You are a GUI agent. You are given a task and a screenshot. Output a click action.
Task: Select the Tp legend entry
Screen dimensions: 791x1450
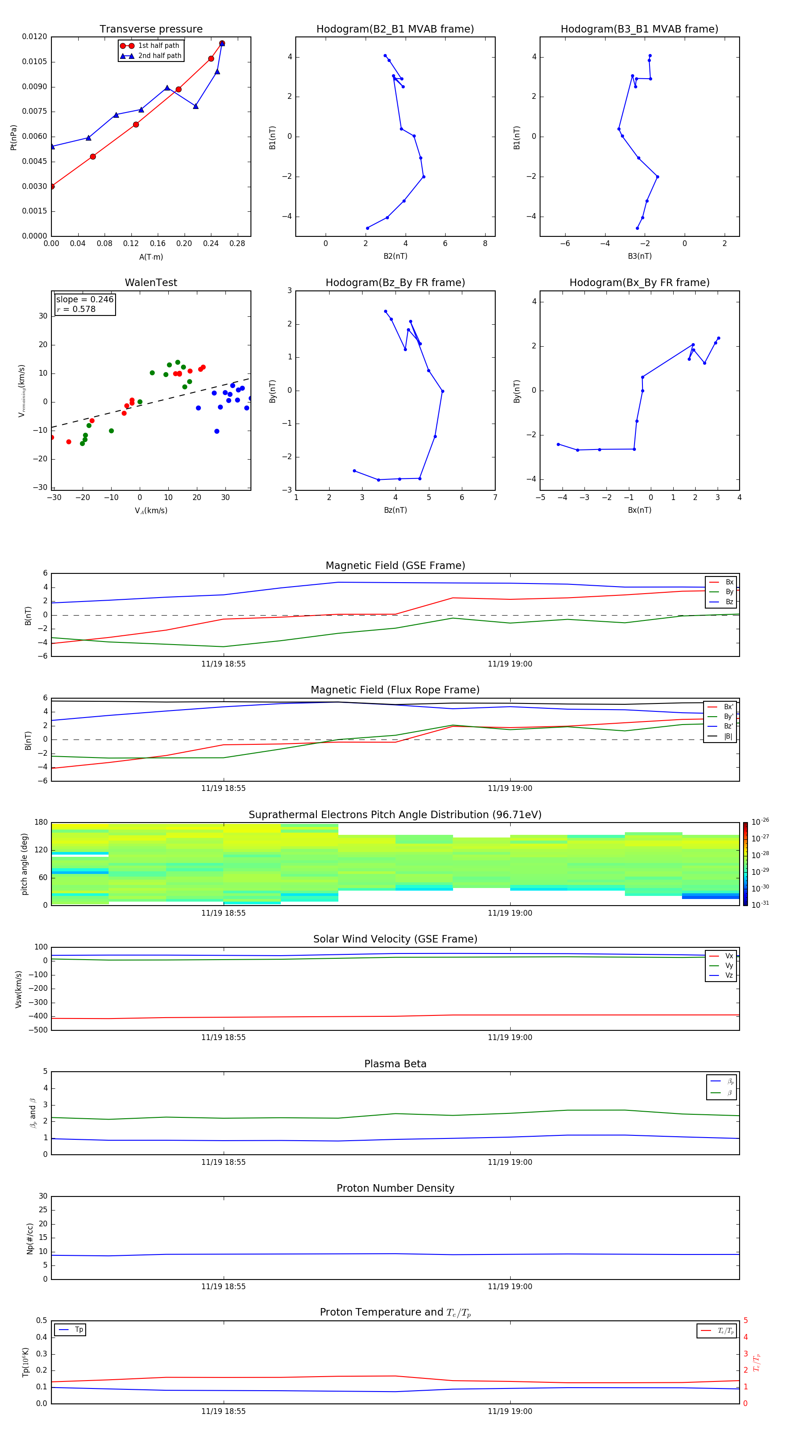point(70,1330)
